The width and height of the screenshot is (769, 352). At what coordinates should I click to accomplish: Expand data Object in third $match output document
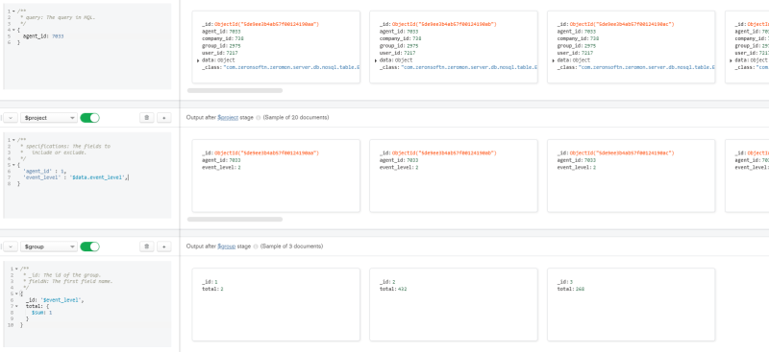(x=554, y=60)
